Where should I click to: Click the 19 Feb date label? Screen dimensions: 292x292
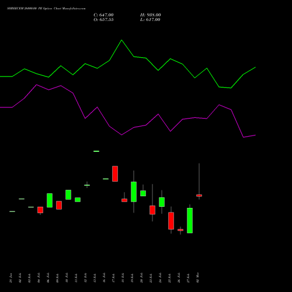tap(132, 278)
